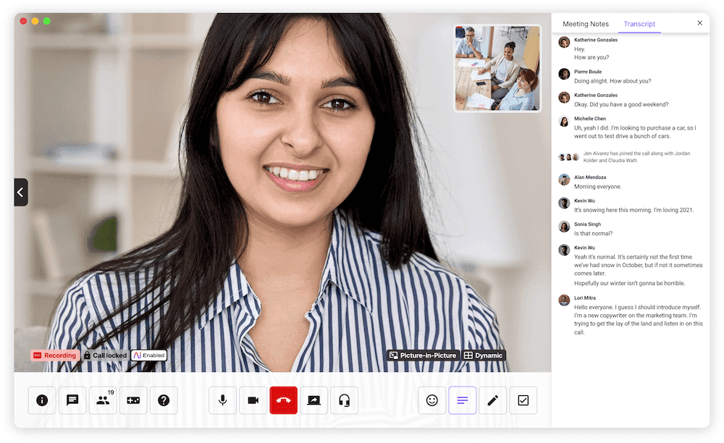
Task: View meeting info with the info icon
Action: coord(42,400)
